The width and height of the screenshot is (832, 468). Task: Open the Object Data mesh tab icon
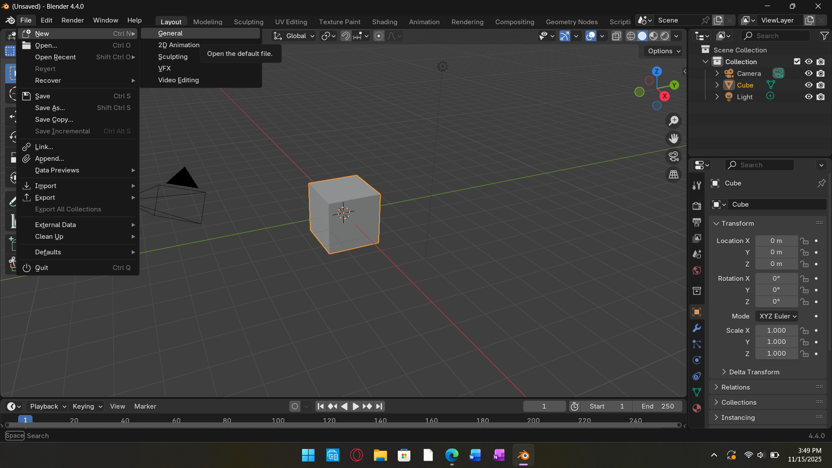[697, 392]
